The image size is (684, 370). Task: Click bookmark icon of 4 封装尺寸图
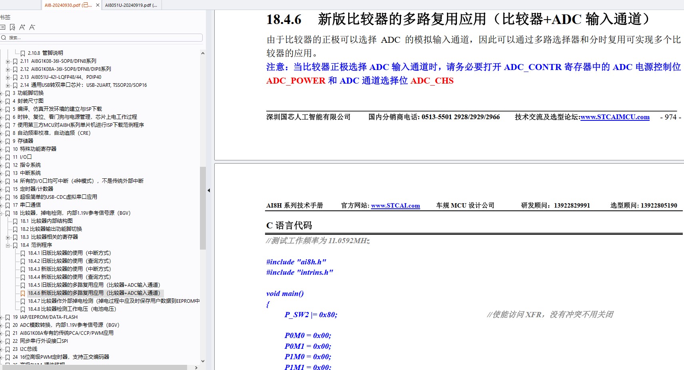[x=8, y=101]
